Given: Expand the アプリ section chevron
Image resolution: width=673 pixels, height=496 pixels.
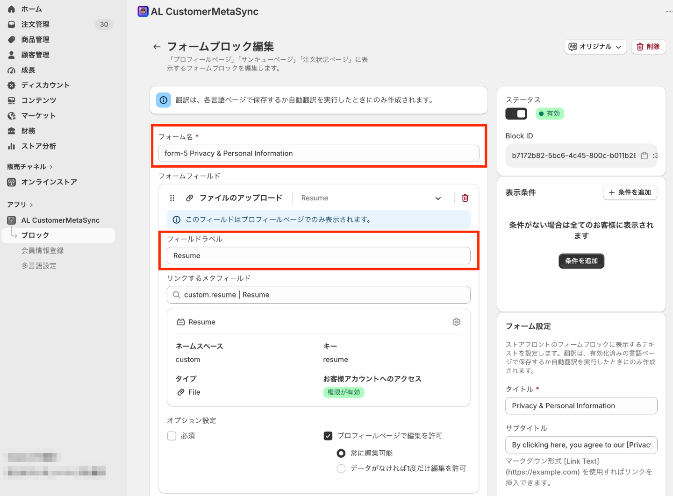Looking at the screenshot, I should point(31,205).
